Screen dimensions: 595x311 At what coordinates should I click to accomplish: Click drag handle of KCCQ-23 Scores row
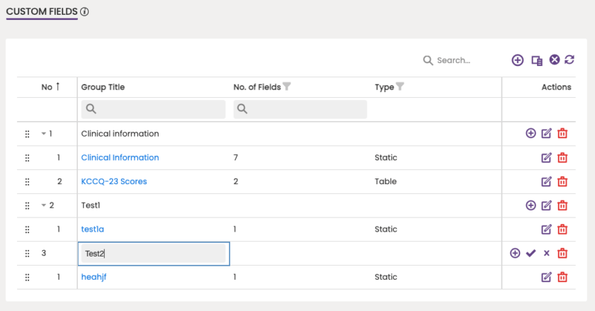(28, 182)
